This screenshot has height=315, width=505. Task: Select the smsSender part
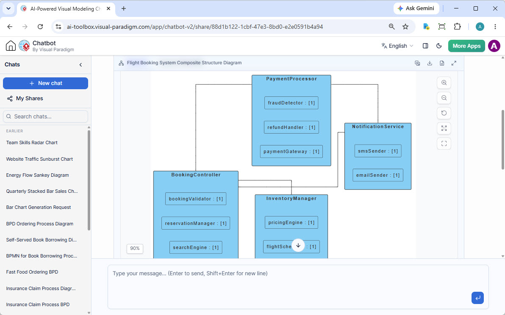(x=378, y=151)
